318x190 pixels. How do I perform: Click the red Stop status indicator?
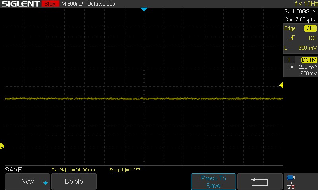[x=50, y=4]
